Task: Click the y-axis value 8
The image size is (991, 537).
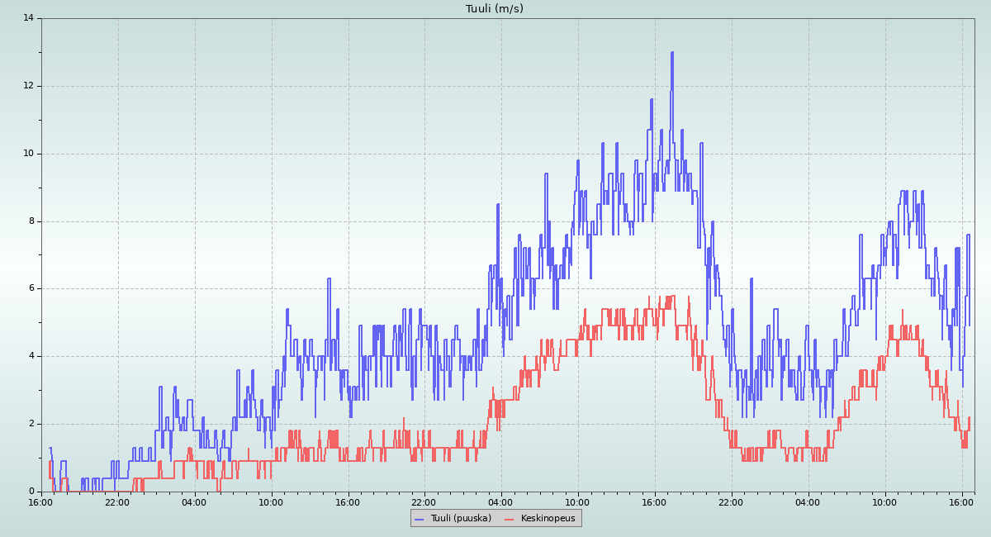Action: pos(31,221)
